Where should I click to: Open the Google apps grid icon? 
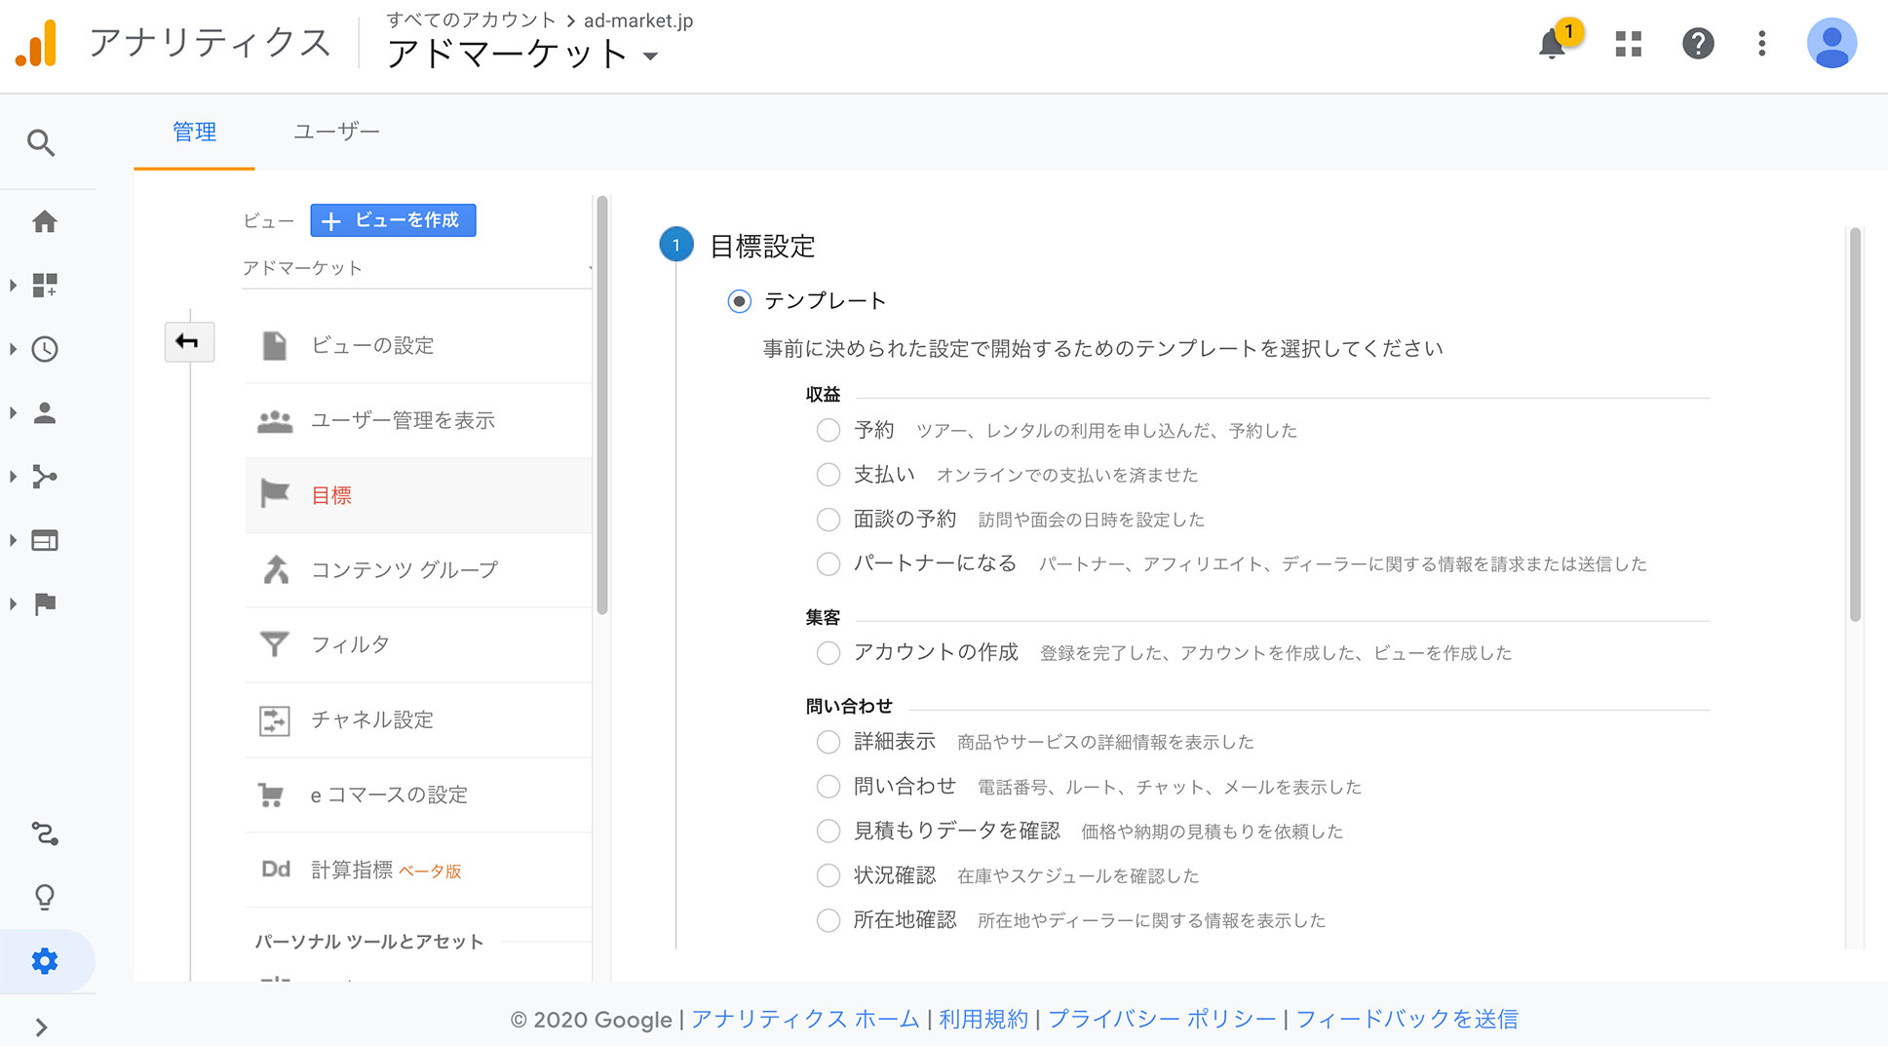click(x=1628, y=44)
